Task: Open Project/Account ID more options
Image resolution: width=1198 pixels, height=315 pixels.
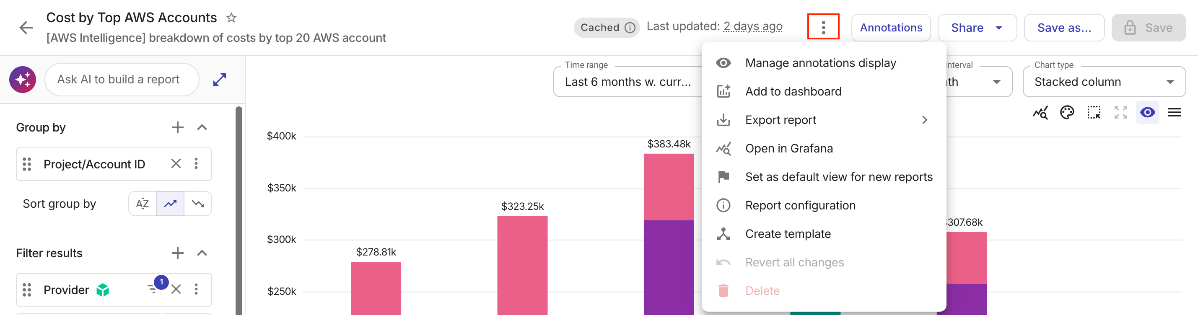Action: pos(196,163)
